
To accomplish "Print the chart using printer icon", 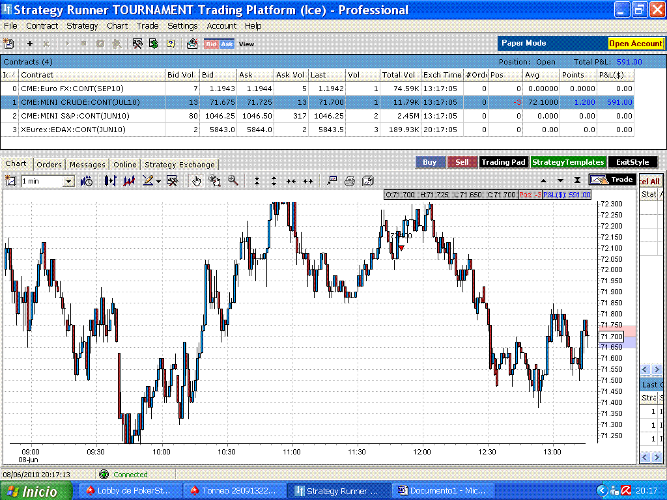I will [350, 181].
